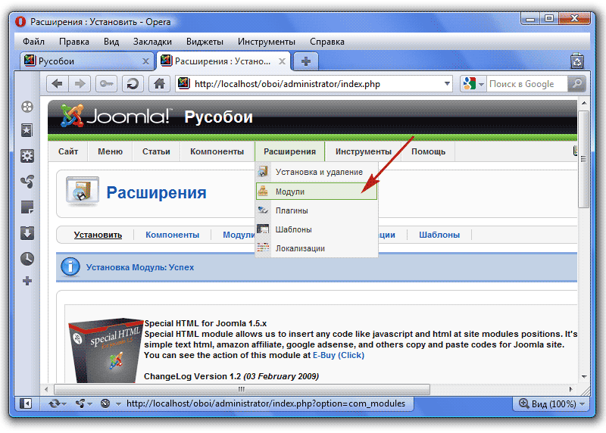
Task: Click the Google search magnifier button
Action: [x=577, y=84]
